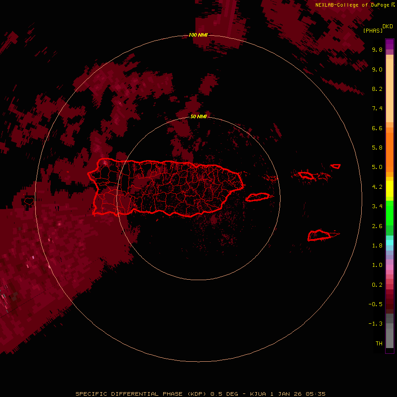Click the 9.0 scale value
397x397 pixels.
click(377, 69)
